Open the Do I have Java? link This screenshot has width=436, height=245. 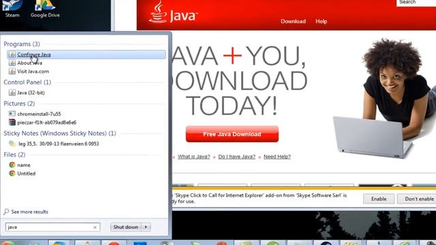pyautogui.click(x=236, y=157)
